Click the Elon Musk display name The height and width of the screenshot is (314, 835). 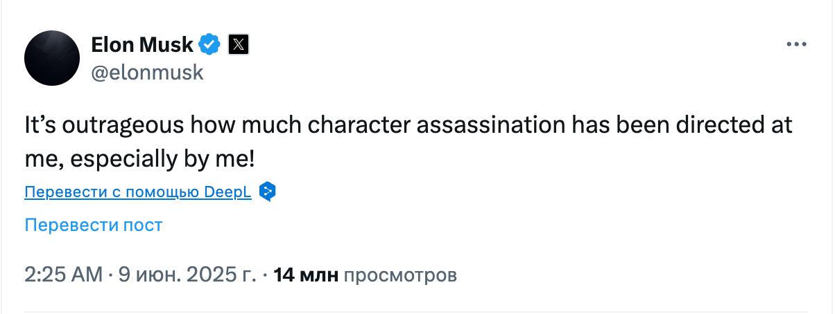click(x=143, y=45)
